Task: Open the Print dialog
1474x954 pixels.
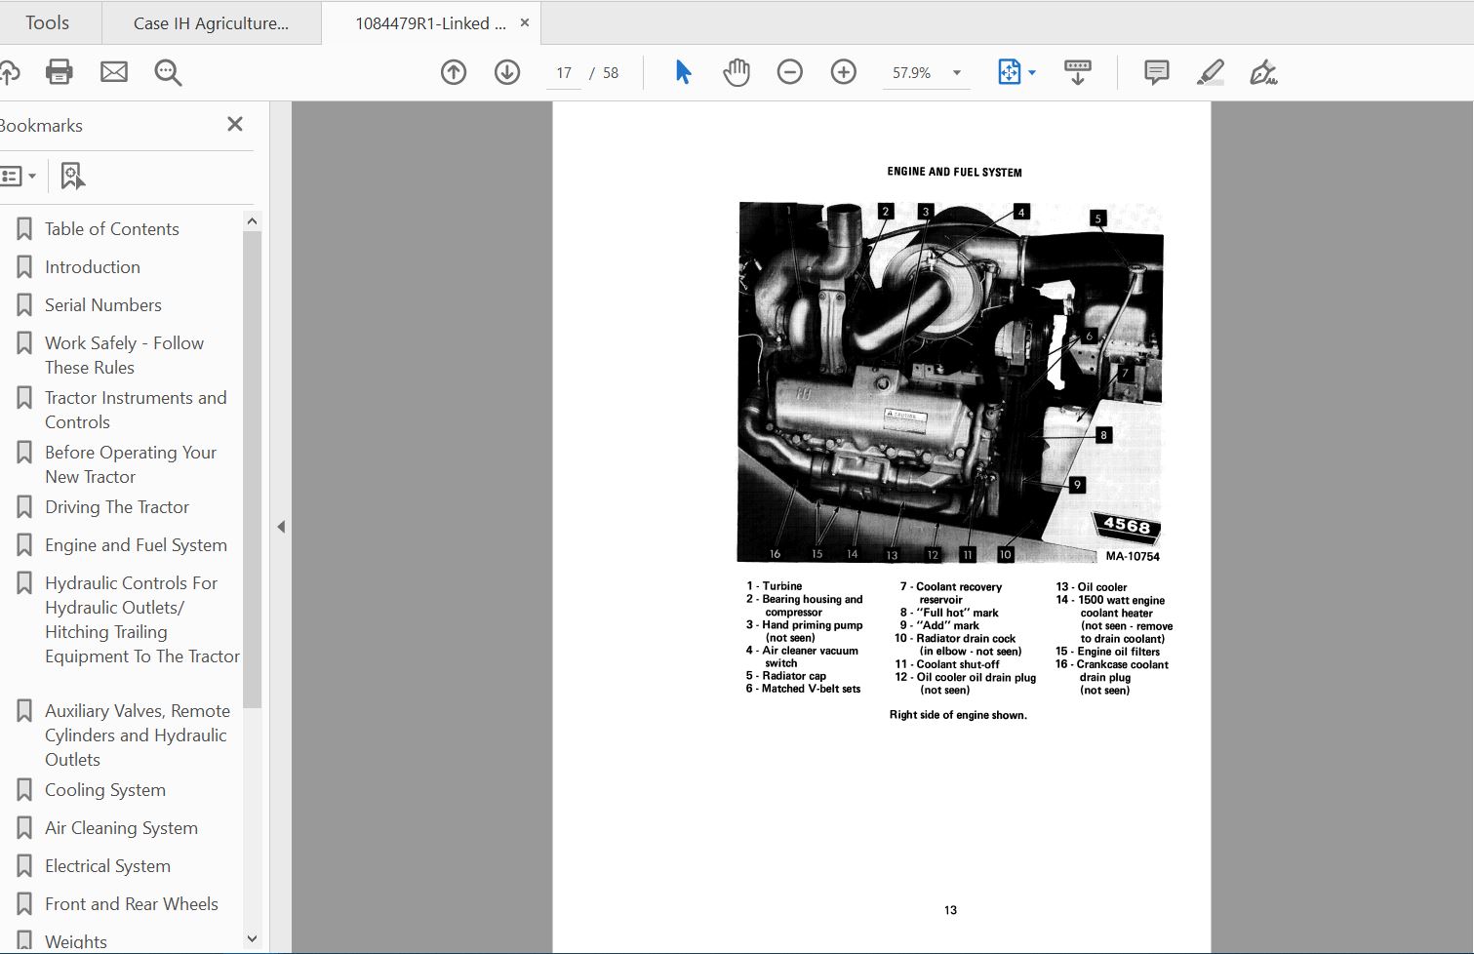Action: click(x=59, y=71)
